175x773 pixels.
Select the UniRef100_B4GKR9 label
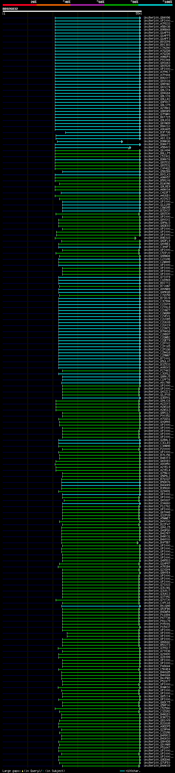(157, 485)
